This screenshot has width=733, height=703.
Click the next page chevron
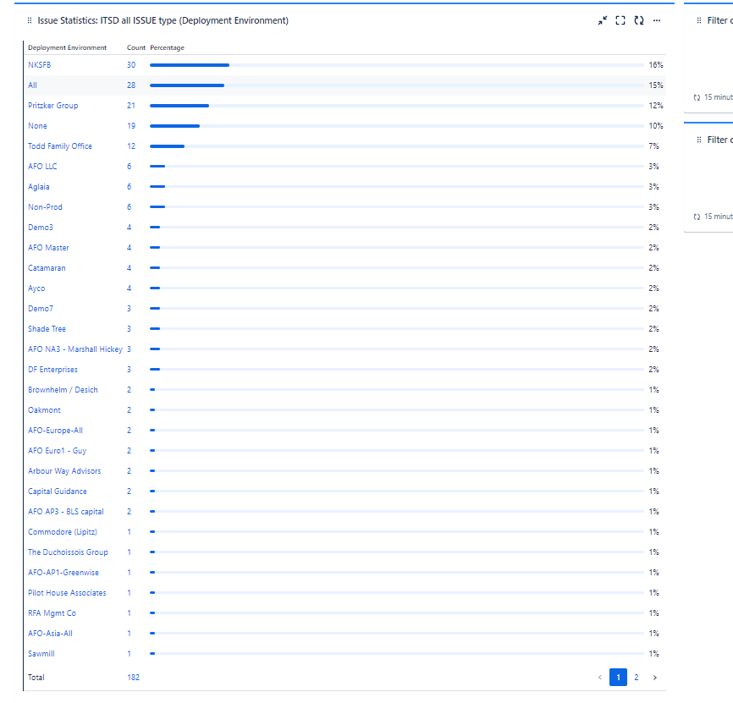[x=653, y=677]
